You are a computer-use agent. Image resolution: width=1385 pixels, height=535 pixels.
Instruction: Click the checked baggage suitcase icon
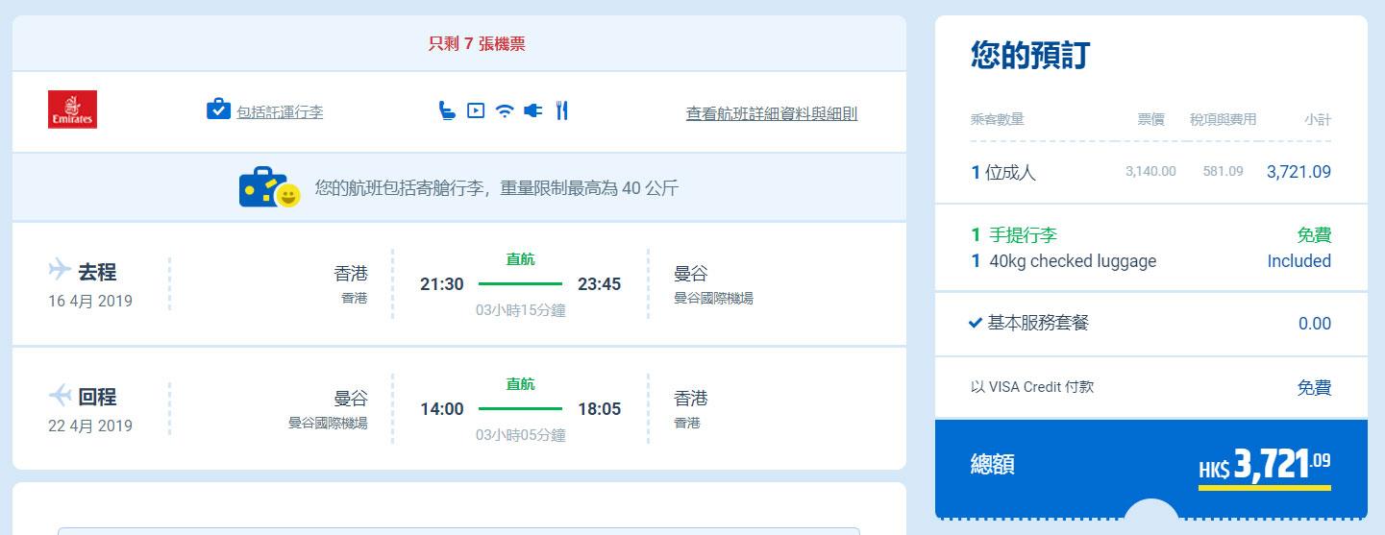tap(218, 109)
